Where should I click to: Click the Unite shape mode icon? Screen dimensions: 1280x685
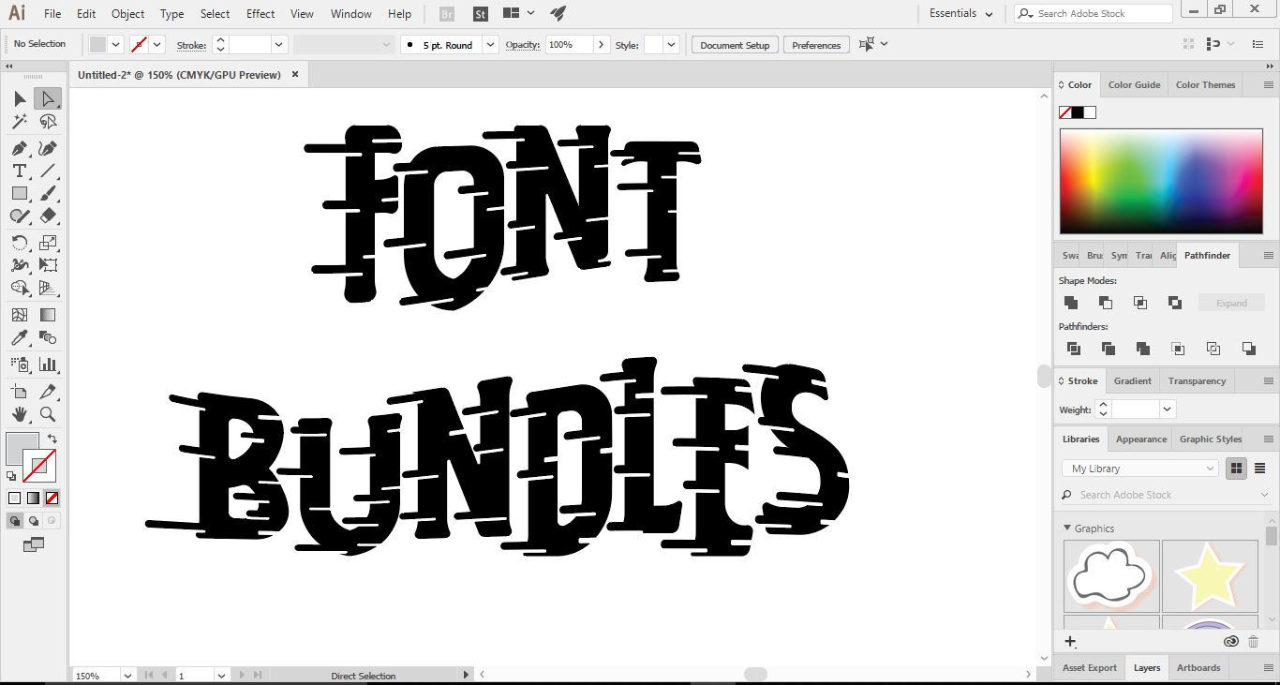point(1071,303)
